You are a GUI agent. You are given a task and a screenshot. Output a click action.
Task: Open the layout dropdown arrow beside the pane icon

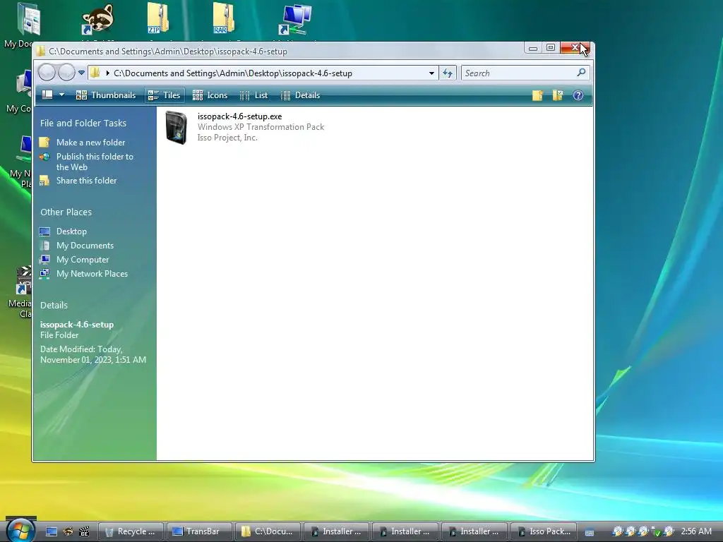click(62, 95)
